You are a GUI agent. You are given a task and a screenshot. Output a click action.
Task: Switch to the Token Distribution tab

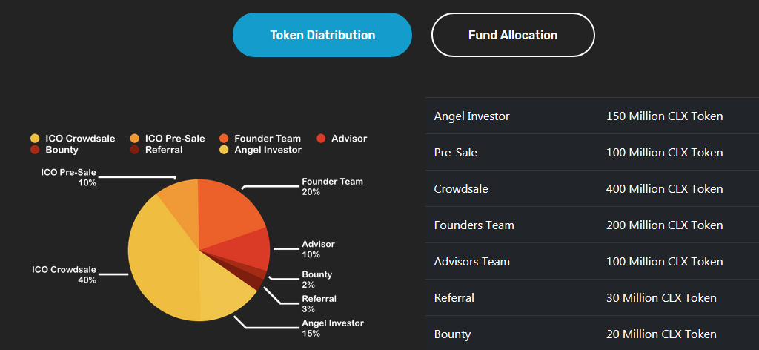point(322,35)
